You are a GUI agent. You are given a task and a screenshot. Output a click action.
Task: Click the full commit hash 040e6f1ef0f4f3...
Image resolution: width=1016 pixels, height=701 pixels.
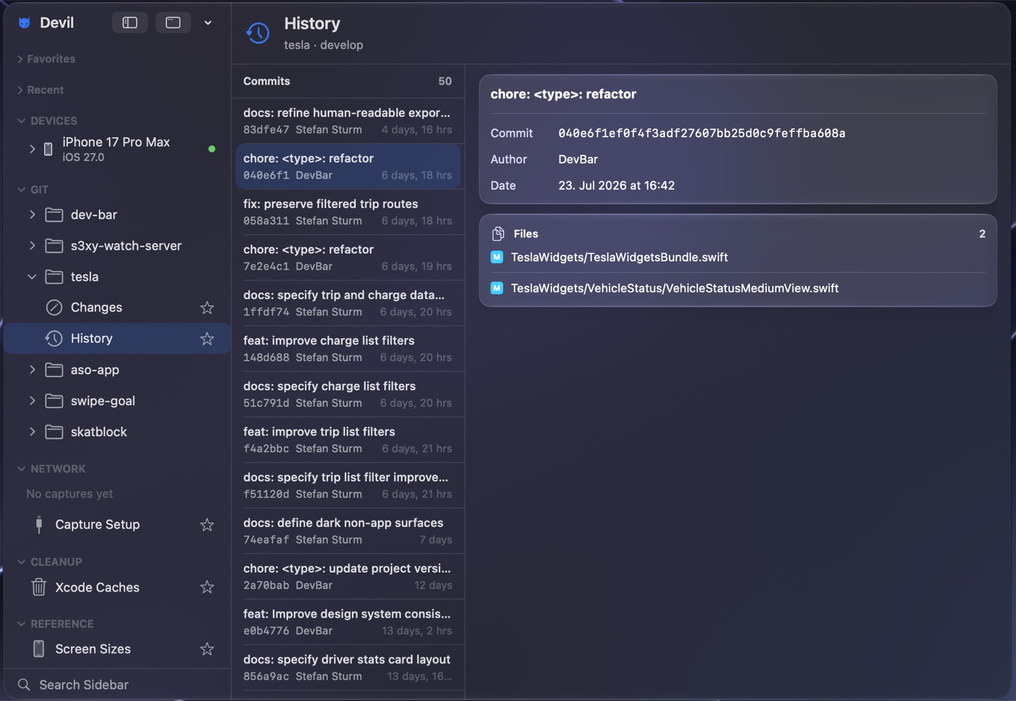(702, 133)
